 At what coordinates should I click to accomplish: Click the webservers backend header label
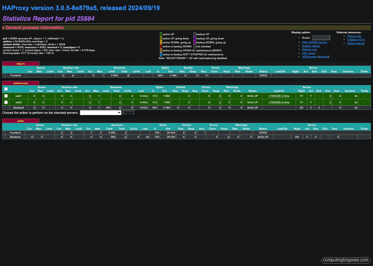coord(21,83)
